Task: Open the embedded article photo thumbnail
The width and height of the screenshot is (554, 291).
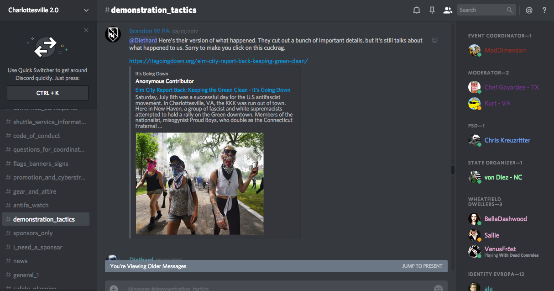Action: coord(199,184)
